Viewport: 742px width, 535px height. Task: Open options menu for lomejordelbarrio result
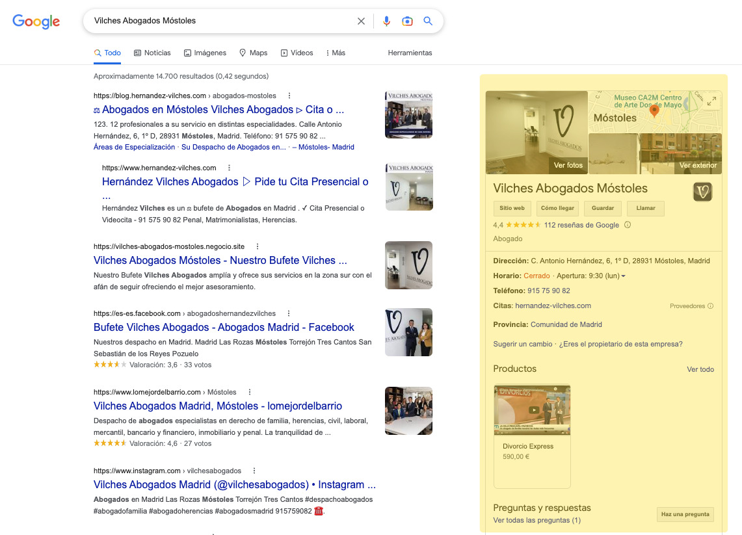pyautogui.click(x=249, y=392)
